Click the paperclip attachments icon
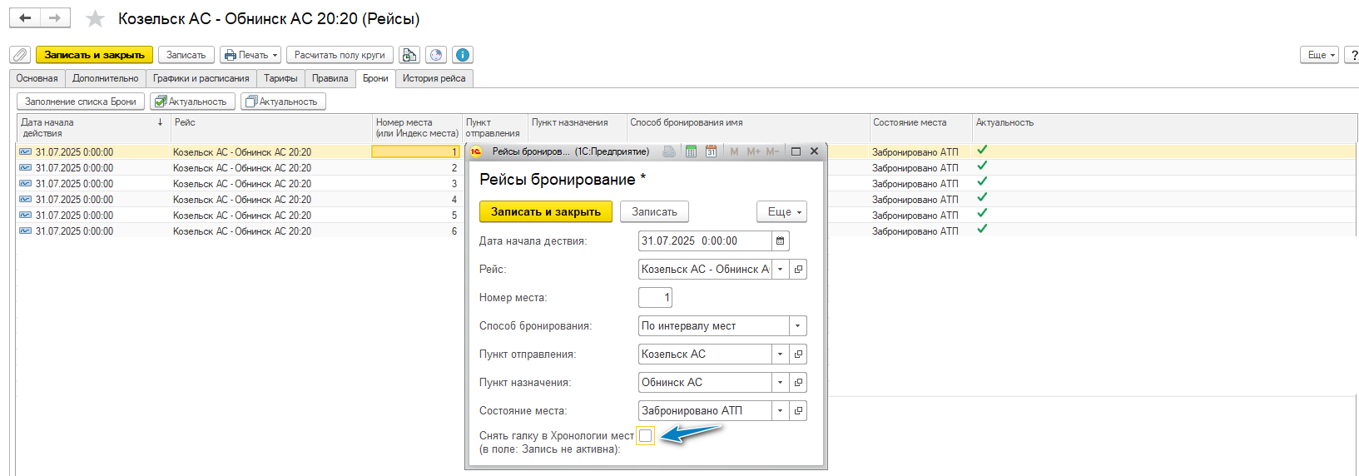This screenshot has width=1359, height=476. [20, 55]
